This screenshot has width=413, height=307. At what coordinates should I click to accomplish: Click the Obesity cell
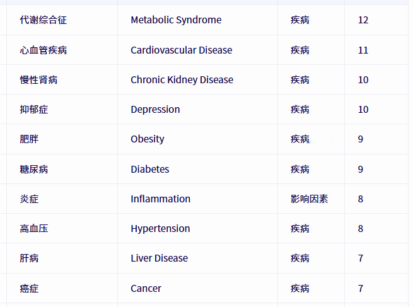148,139
